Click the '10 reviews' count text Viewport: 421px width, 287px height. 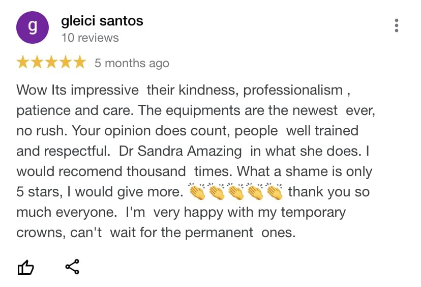89,38
